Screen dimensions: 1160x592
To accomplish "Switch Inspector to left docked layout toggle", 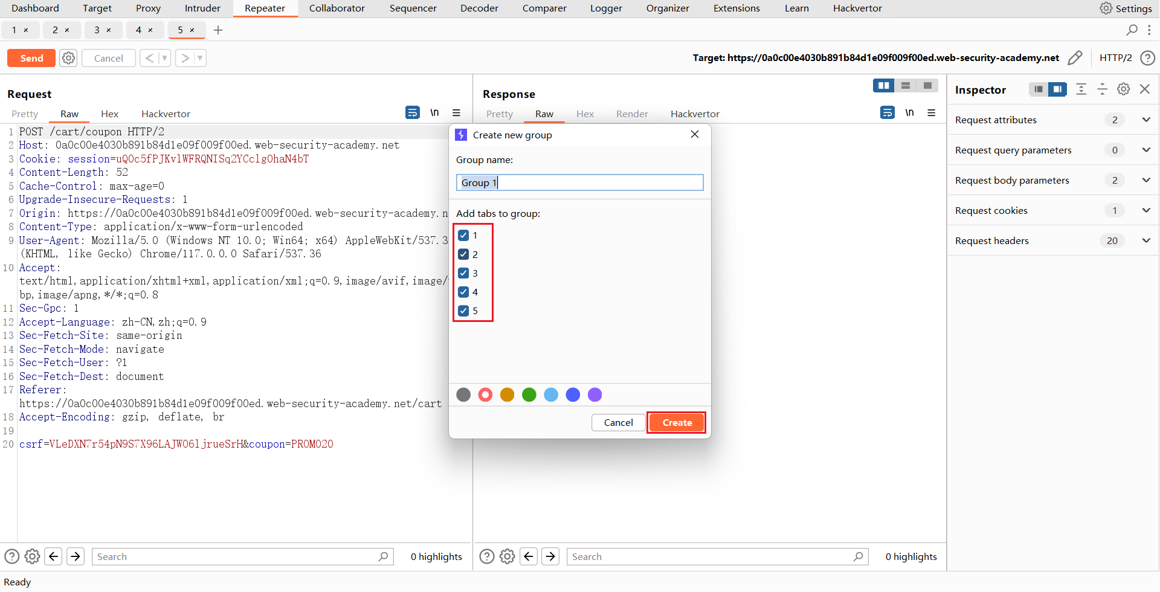I will pos(1039,89).
